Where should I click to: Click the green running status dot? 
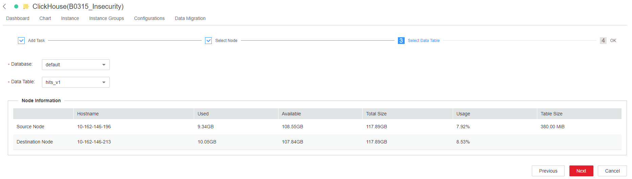[16, 6]
